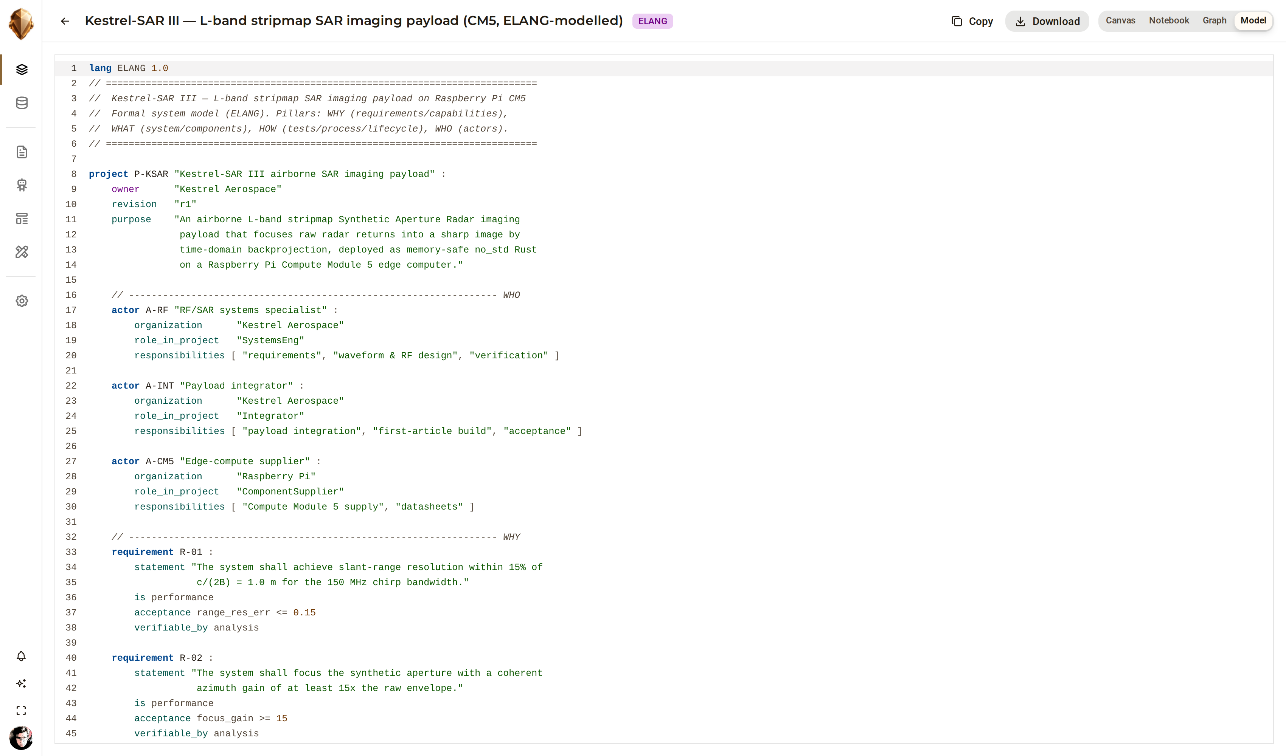Toggle fullscreen mode icon
Image resolution: width=1286 pixels, height=756 pixels.
pos(21,711)
